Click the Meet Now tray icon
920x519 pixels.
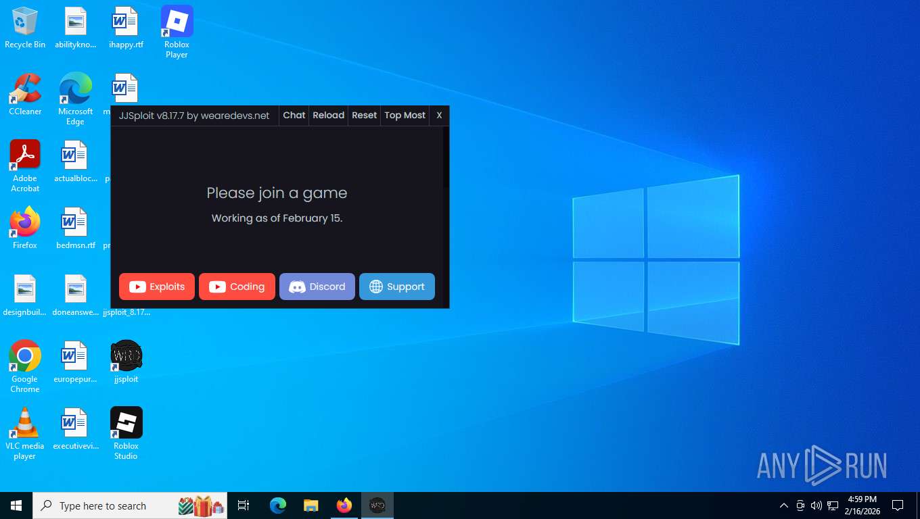click(800, 505)
